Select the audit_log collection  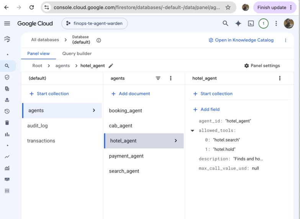(x=38, y=126)
